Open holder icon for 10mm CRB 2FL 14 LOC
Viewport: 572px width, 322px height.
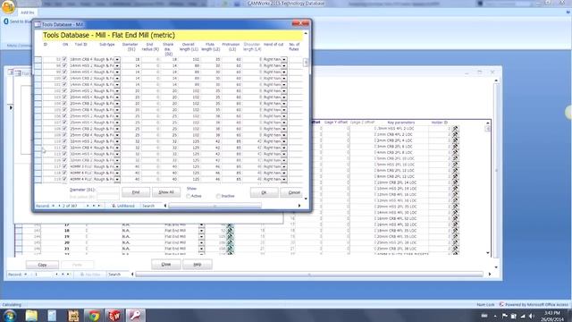coord(455,182)
